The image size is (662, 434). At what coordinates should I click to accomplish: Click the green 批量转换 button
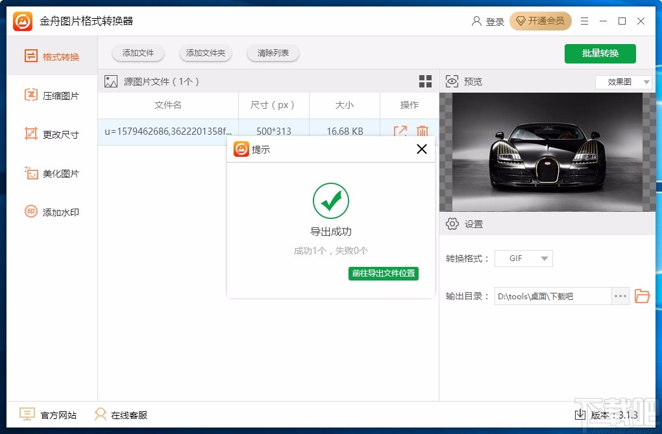point(600,54)
